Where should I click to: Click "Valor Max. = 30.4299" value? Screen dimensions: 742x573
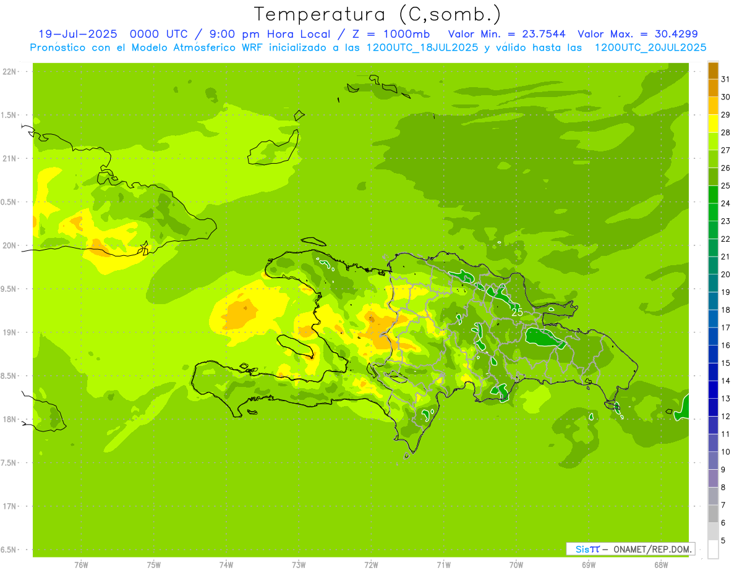pyautogui.click(x=638, y=34)
